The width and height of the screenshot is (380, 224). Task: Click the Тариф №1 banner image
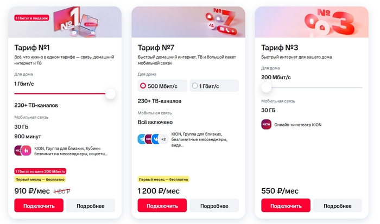point(68,22)
